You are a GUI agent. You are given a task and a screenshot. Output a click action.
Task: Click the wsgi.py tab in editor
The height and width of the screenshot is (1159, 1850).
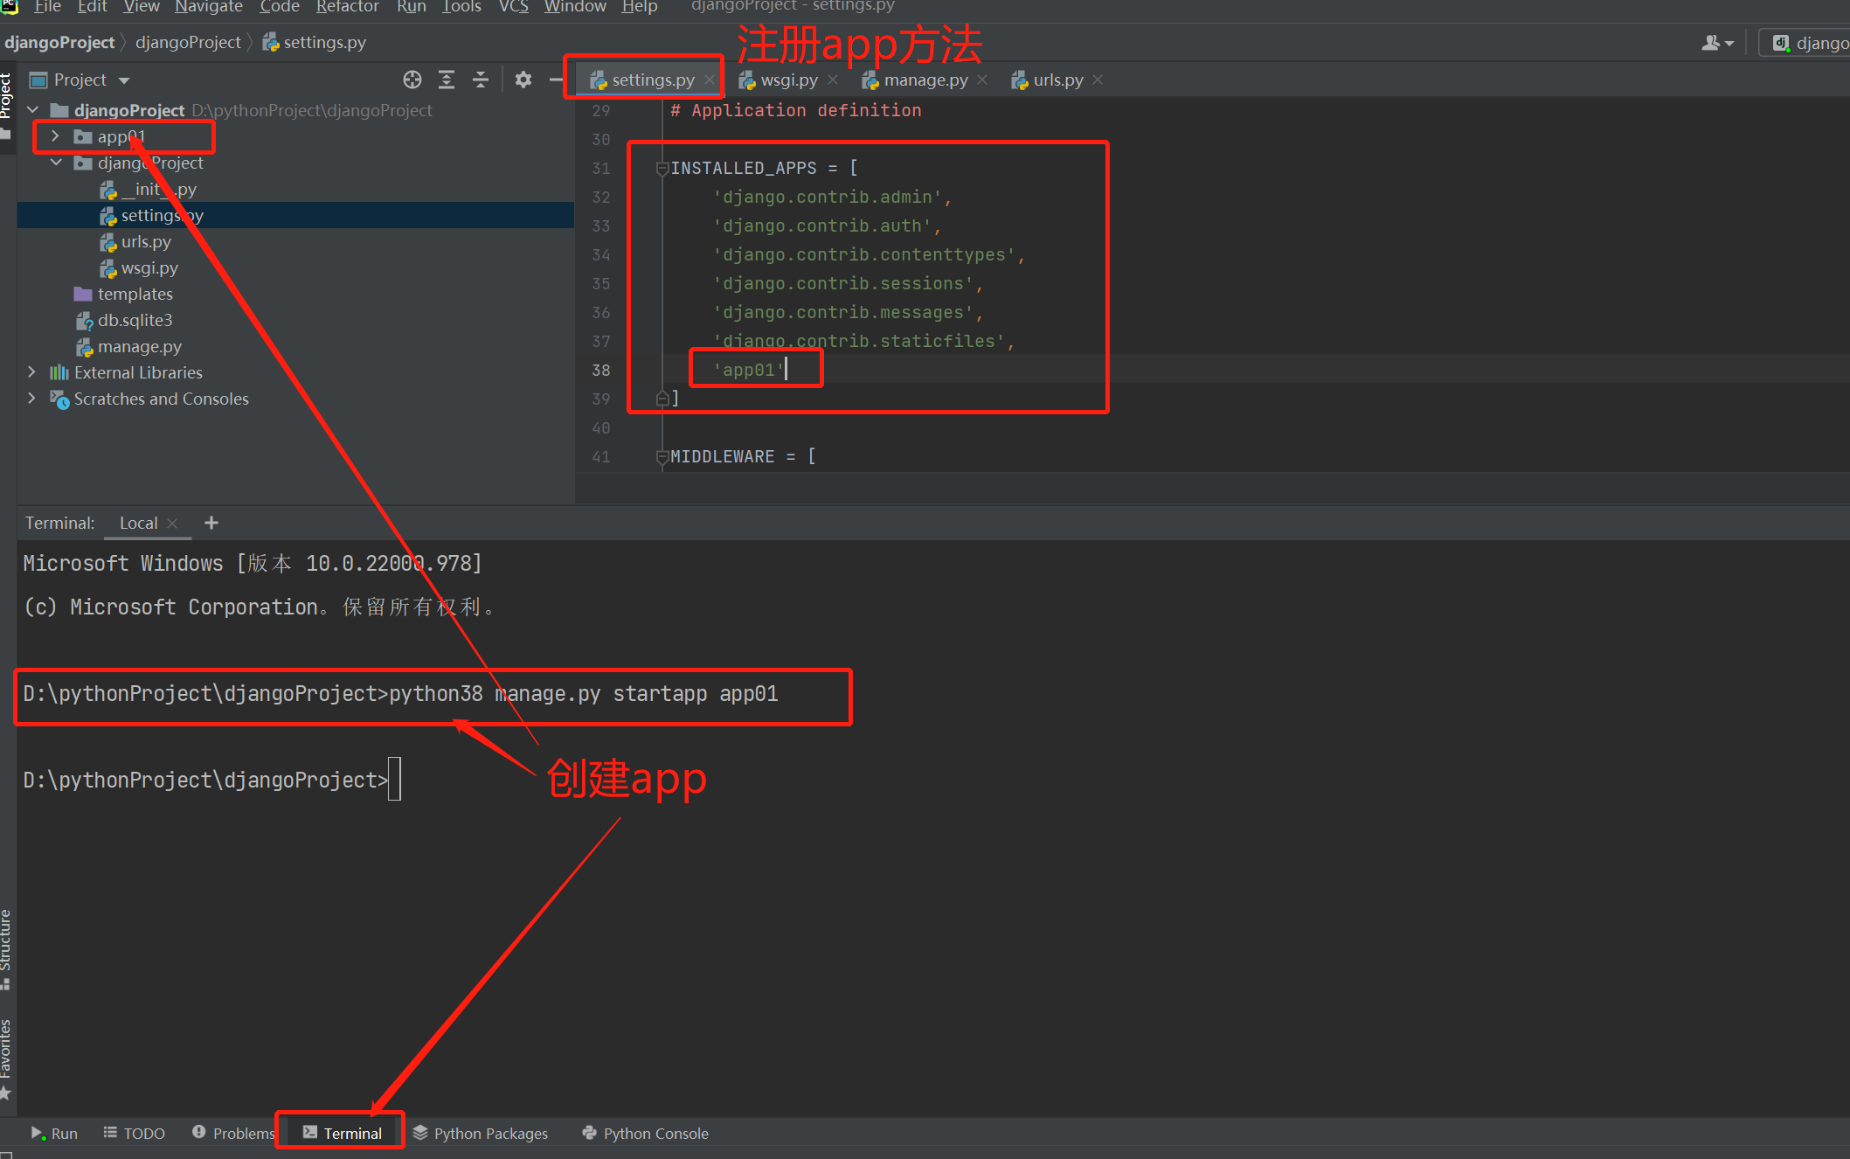790,80
